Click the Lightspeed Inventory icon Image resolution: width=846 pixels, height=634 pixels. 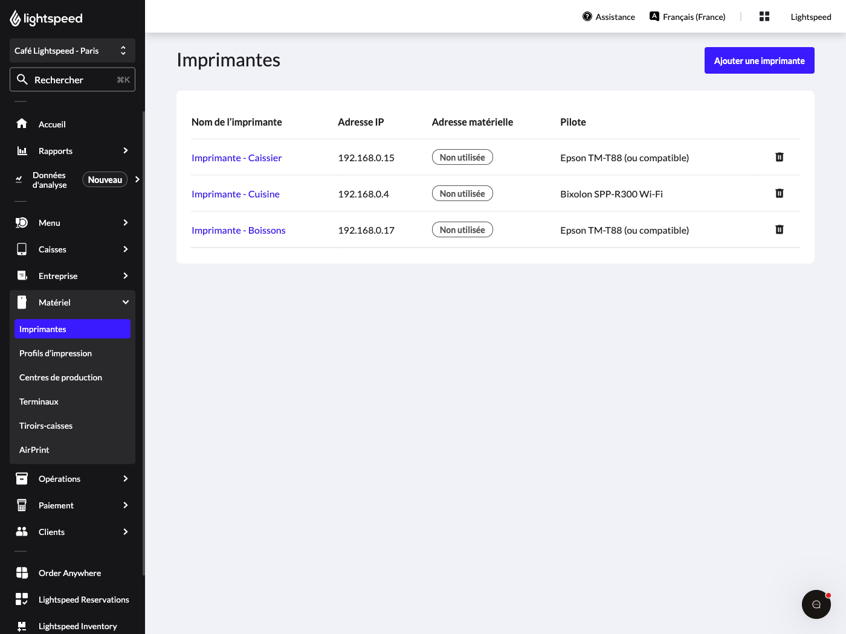tap(22, 626)
